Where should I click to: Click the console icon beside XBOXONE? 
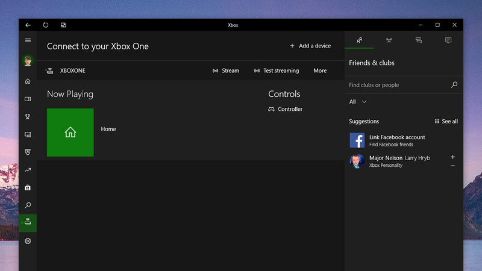pos(49,70)
